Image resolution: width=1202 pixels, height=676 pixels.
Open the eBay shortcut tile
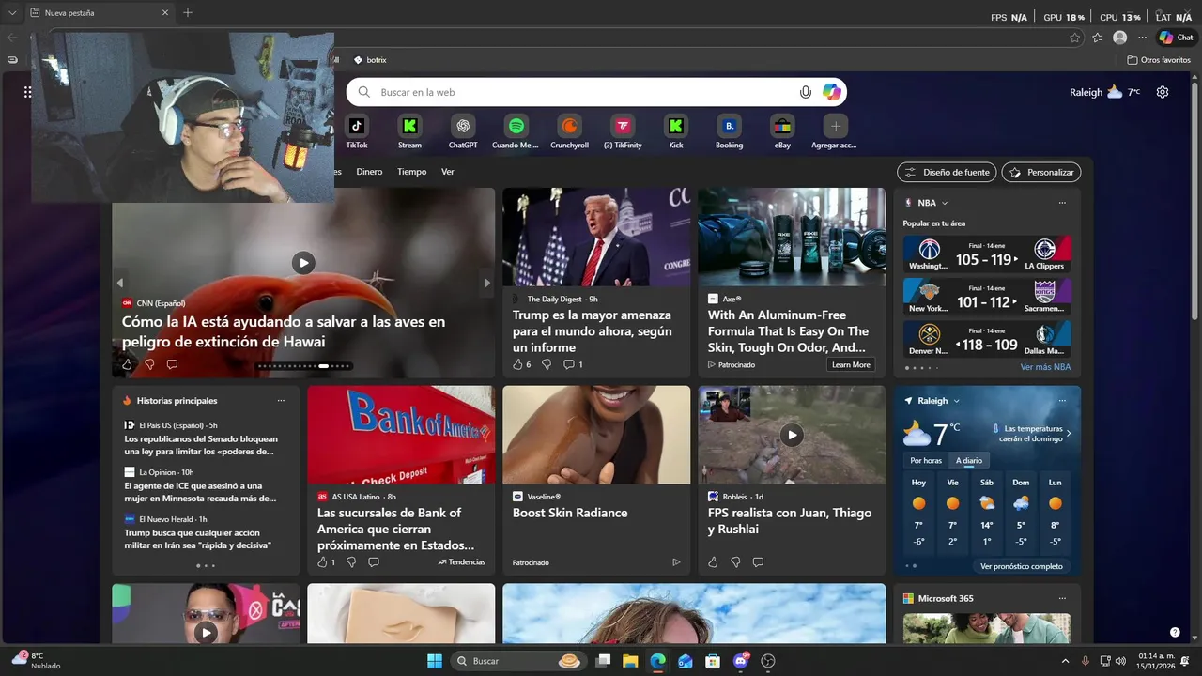(782, 131)
